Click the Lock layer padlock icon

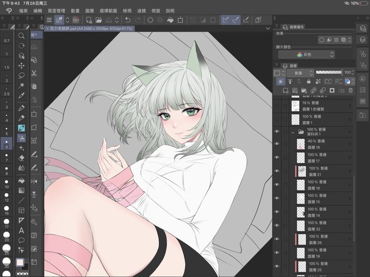point(309,81)
